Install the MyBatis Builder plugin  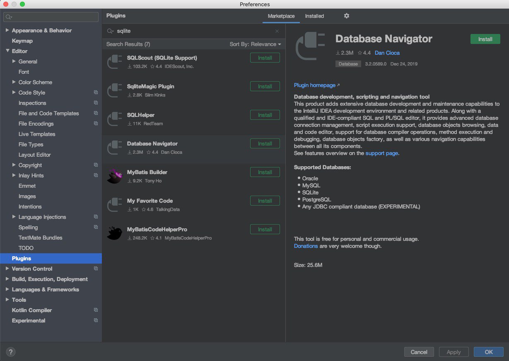(x=265, y=172)
